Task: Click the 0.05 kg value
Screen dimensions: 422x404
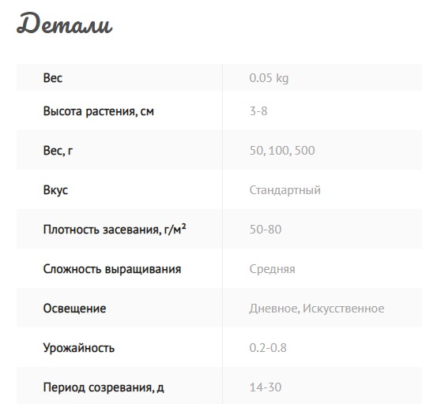Action: pyautogui.click(x=269, y=78)
